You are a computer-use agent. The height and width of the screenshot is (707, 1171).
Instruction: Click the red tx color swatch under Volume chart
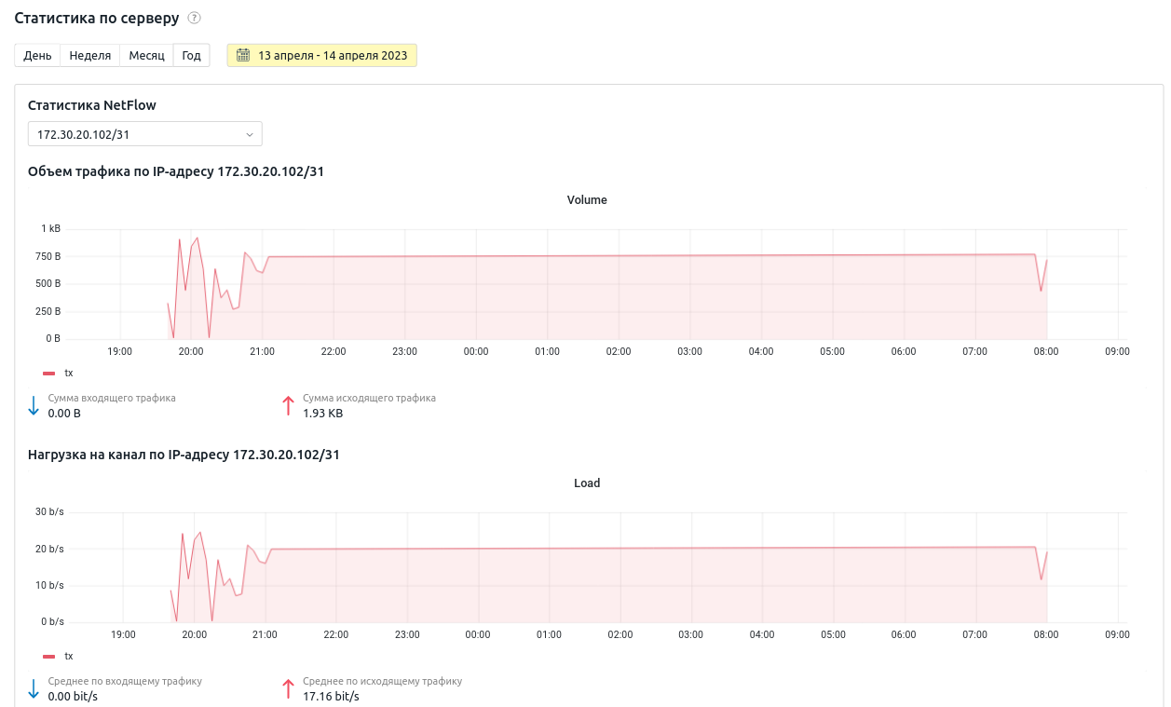click(49, 373)
